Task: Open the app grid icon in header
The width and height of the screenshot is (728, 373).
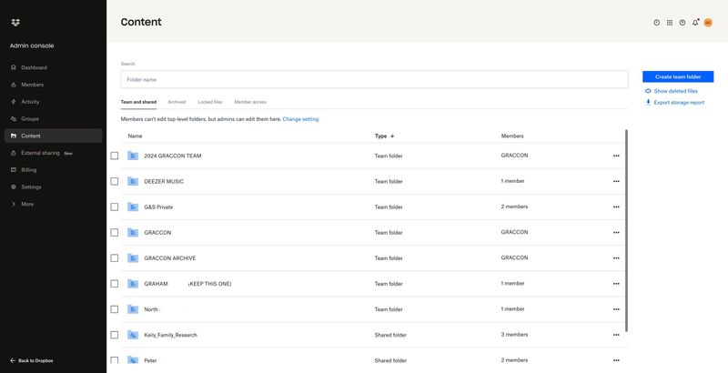Action: [670, 22]
